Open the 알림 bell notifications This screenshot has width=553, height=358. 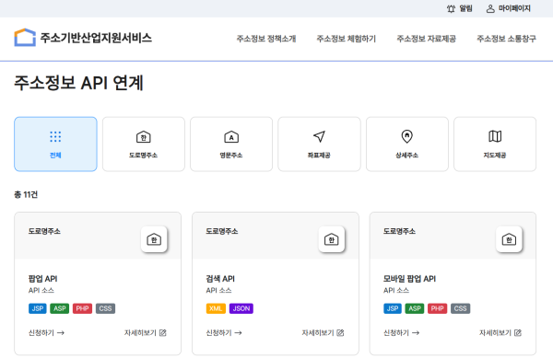coord(459,8)
